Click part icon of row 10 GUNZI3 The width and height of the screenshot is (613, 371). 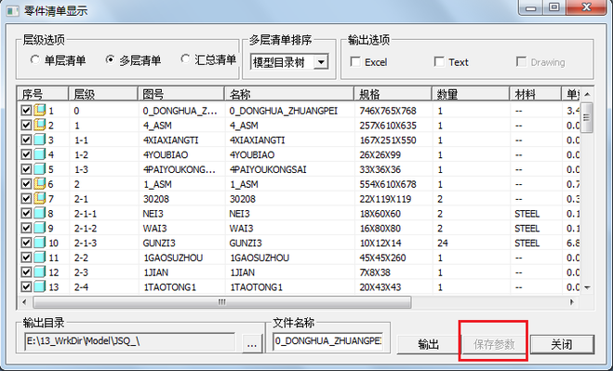coord(39,243)
